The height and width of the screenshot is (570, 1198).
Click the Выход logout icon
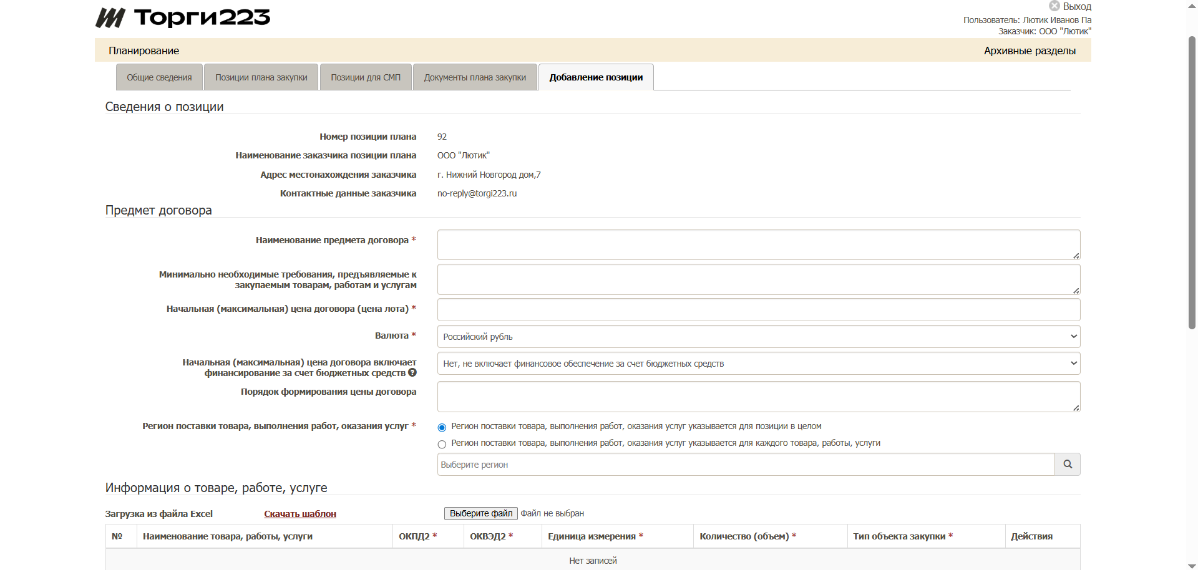click(x=1054, y=6)
